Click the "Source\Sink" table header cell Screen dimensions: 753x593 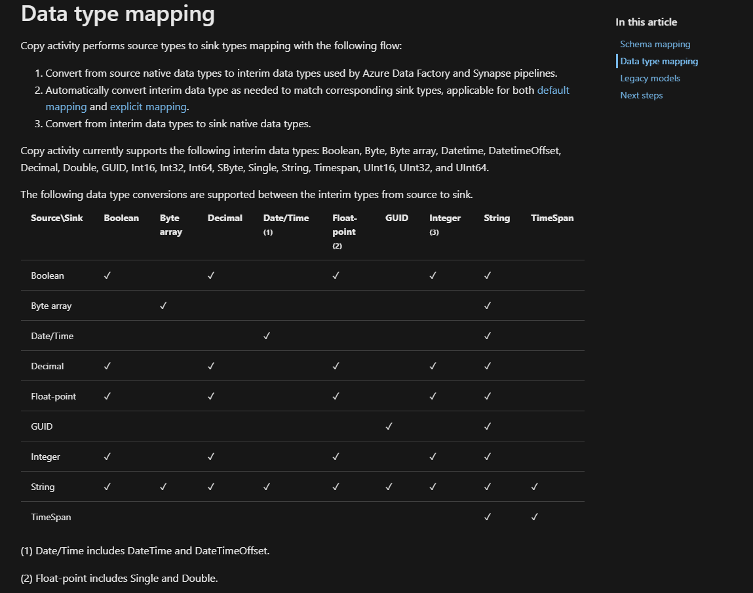pyautogui.click(x=57, y=218)
